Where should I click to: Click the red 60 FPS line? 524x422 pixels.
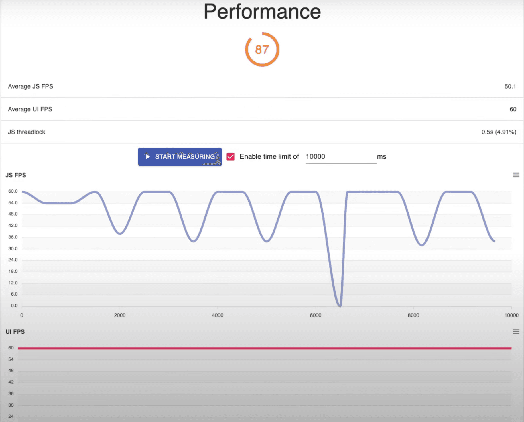258,348
